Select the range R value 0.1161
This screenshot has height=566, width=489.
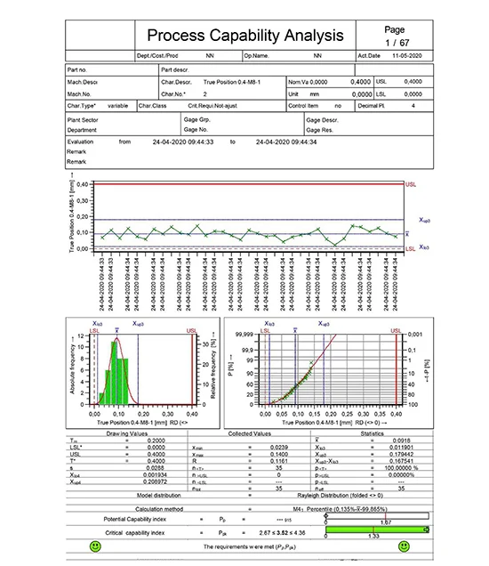click(x=279, y=461)
